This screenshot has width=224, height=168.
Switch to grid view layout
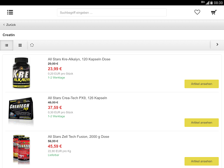[20, 45]
